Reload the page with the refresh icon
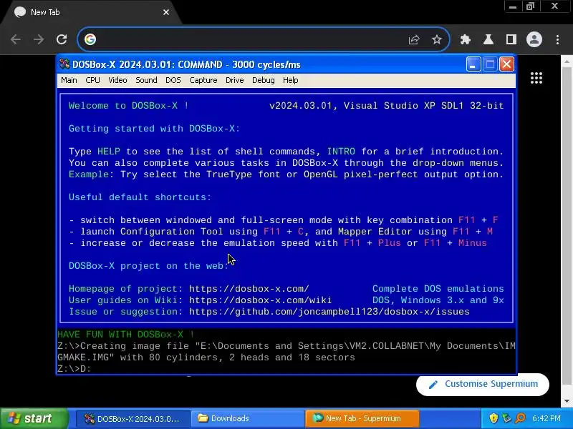Image resolution: width=573 pixels, height=429 pixels. click(62, 39)
